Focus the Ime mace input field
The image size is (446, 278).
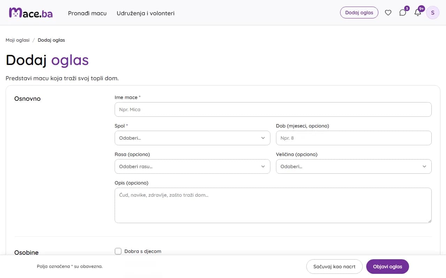click(273, 109)
